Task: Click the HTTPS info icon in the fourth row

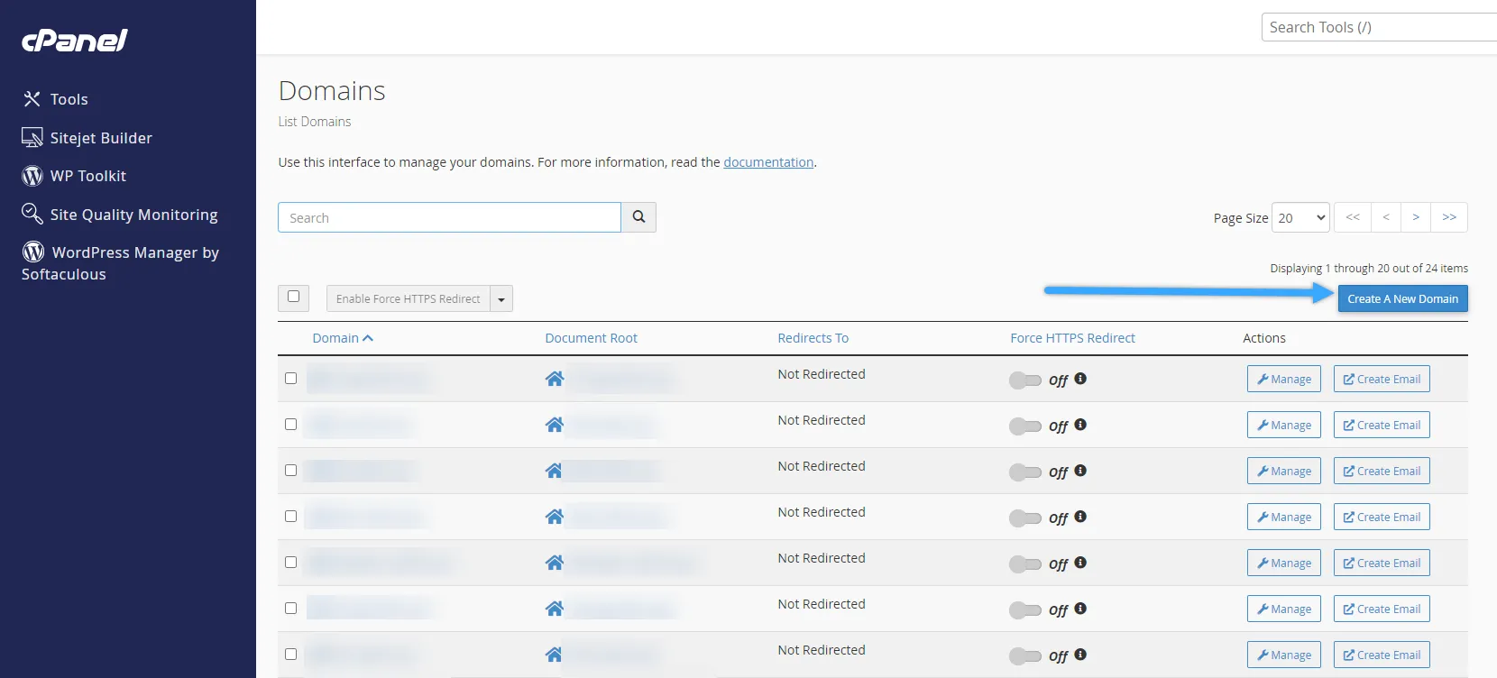Action: click(x=1080, y=517)
